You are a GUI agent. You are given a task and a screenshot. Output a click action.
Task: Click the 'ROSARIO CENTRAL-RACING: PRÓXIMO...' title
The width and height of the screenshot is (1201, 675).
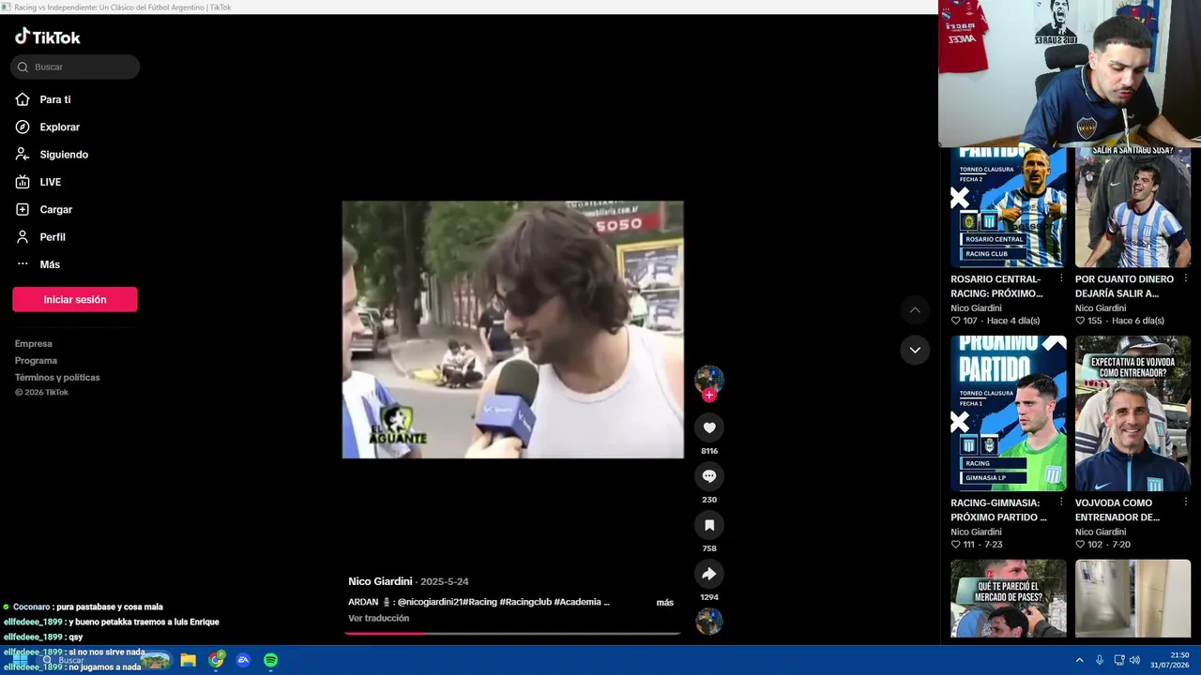pos(996,286)
